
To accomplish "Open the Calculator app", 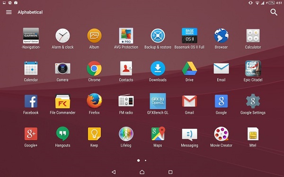I will click(253, 35).
